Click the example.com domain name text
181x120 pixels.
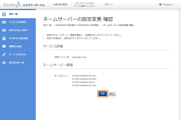click(x=79, y=57)
